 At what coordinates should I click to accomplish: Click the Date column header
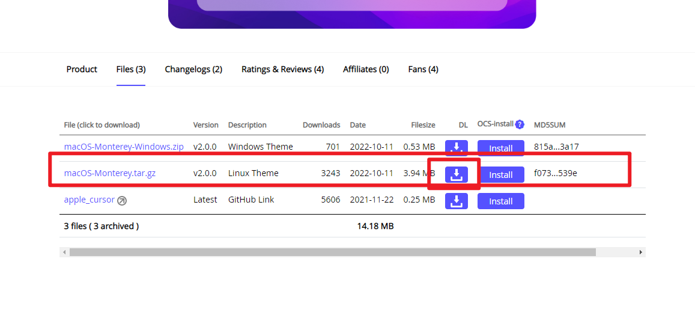pyautogui.click(x=357, y=125)
